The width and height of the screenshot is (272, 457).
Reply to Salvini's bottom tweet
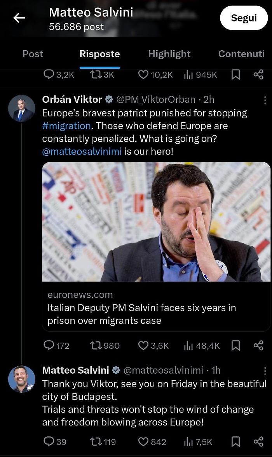(49, 441)
